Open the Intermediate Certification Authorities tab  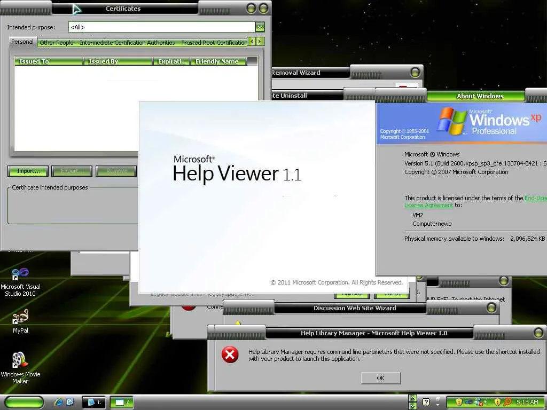[127, 43]
